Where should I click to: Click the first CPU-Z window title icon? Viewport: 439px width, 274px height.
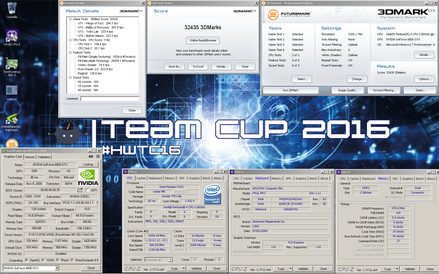pos(125,172)
